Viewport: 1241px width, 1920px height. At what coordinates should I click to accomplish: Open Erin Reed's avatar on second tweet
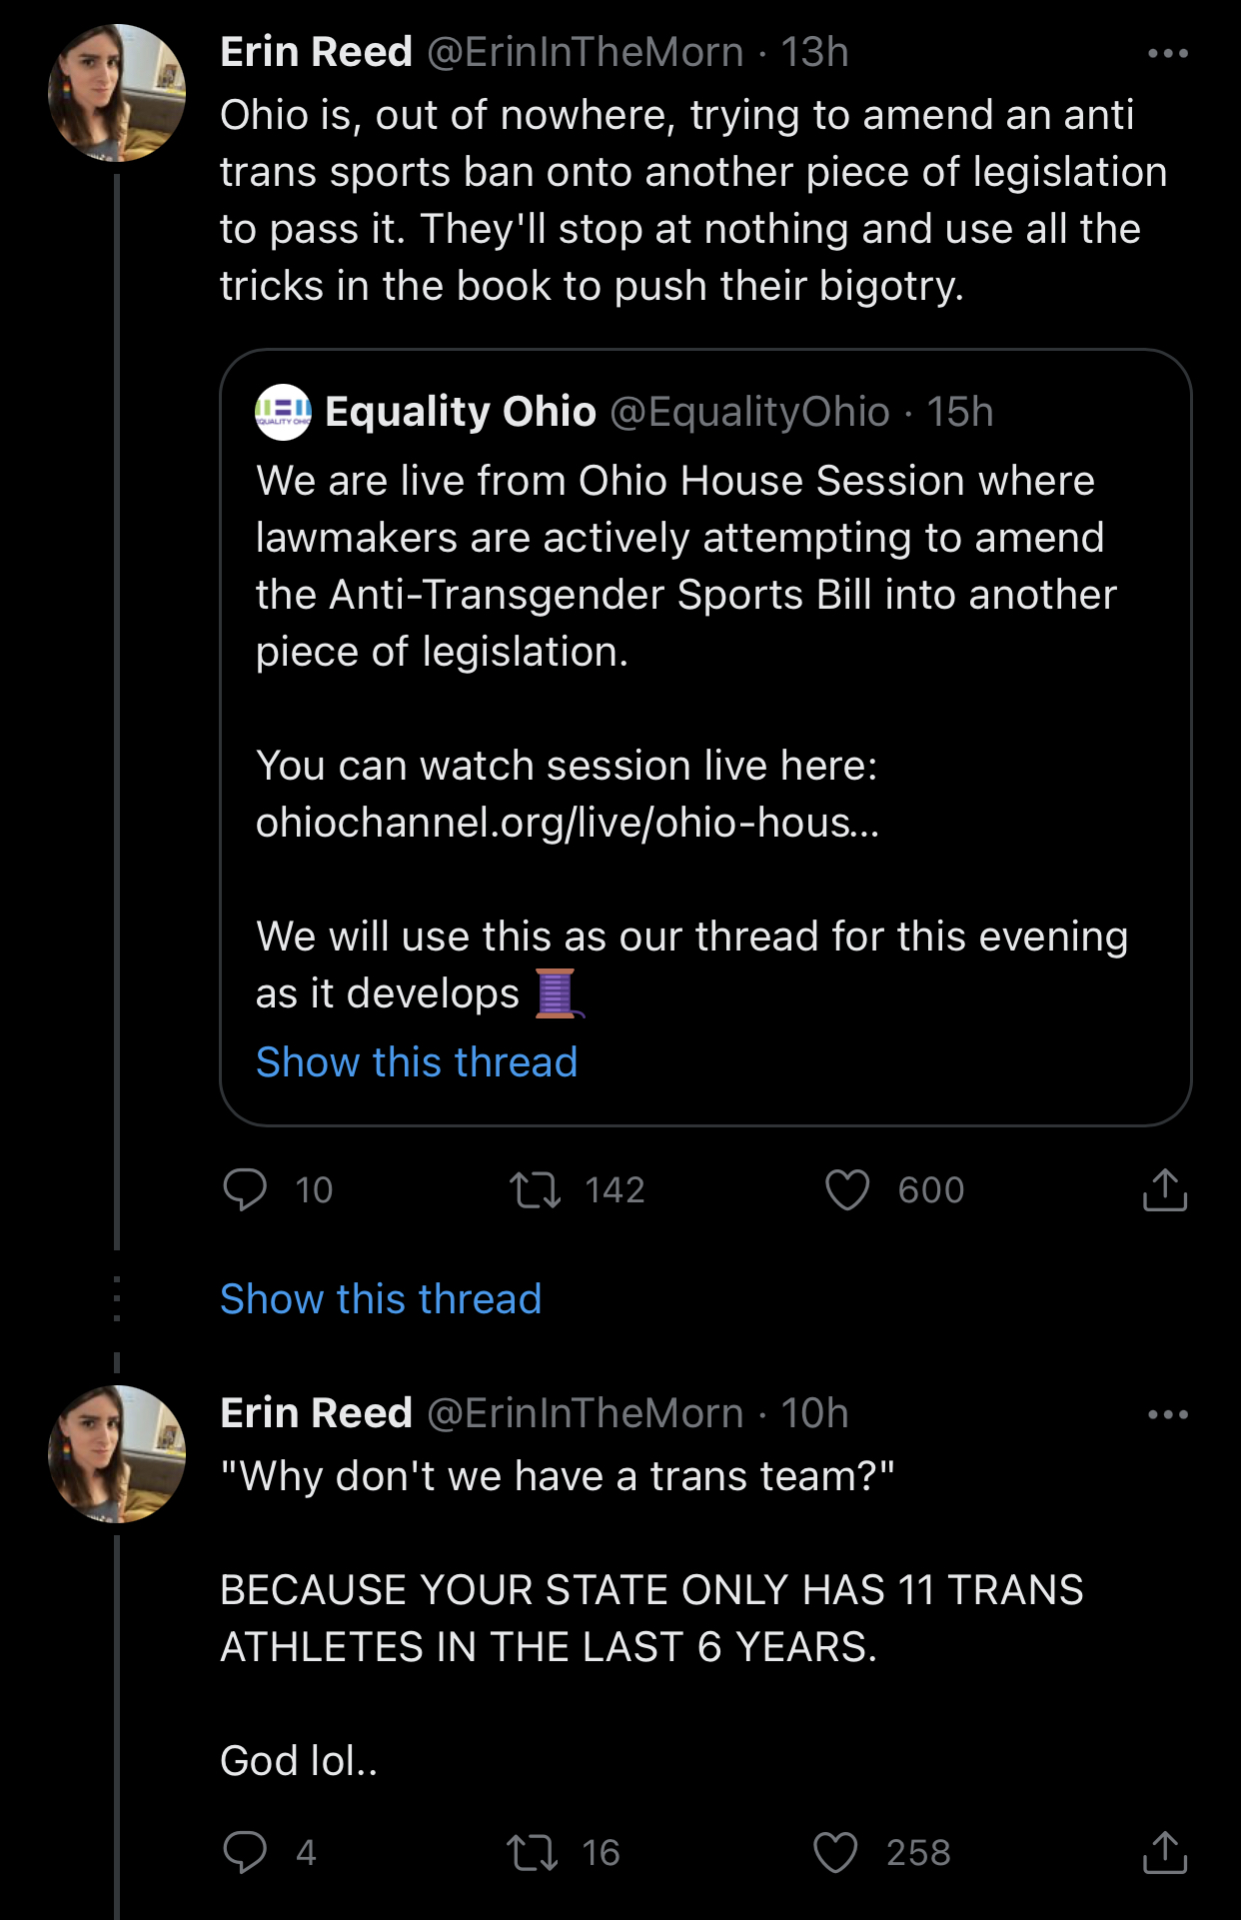(x=117, y=1454)
